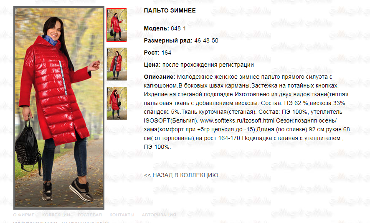The width and height of the screenshot is (370, 223).
Task: Click the Цена после прохождения регистрации text
Action: (199, 65)
